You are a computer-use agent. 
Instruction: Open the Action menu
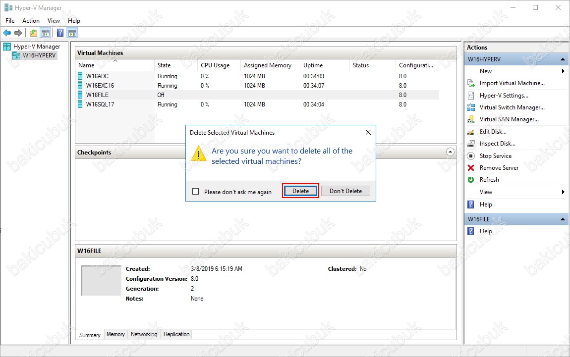[x=31, y=21]
